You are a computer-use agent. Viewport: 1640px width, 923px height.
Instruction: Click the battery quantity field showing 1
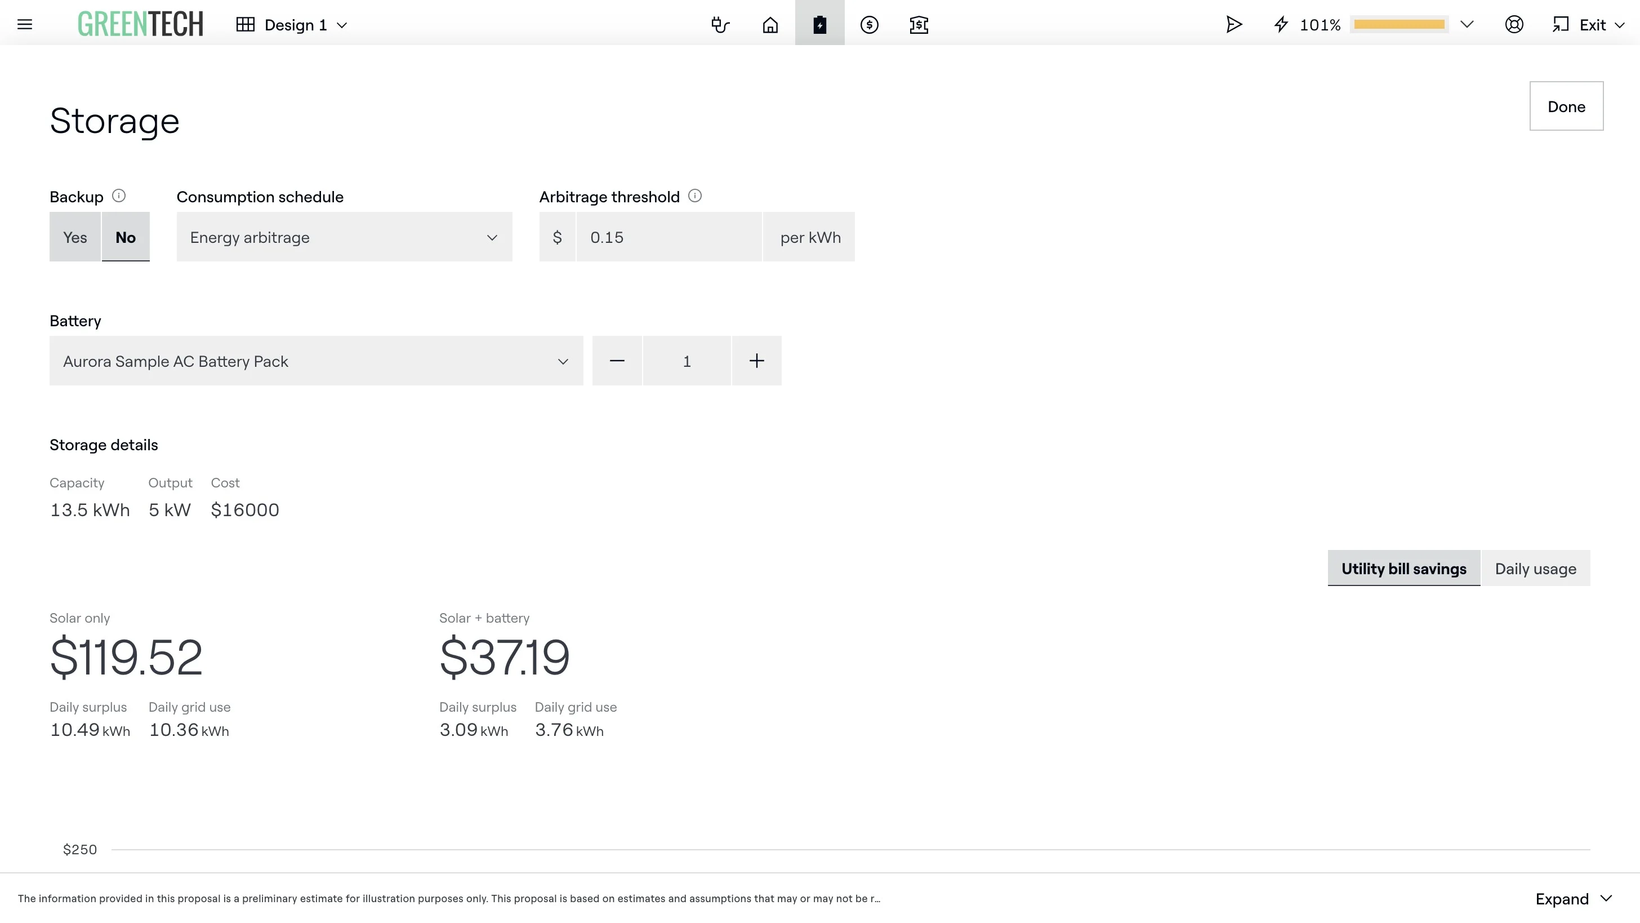687,361
